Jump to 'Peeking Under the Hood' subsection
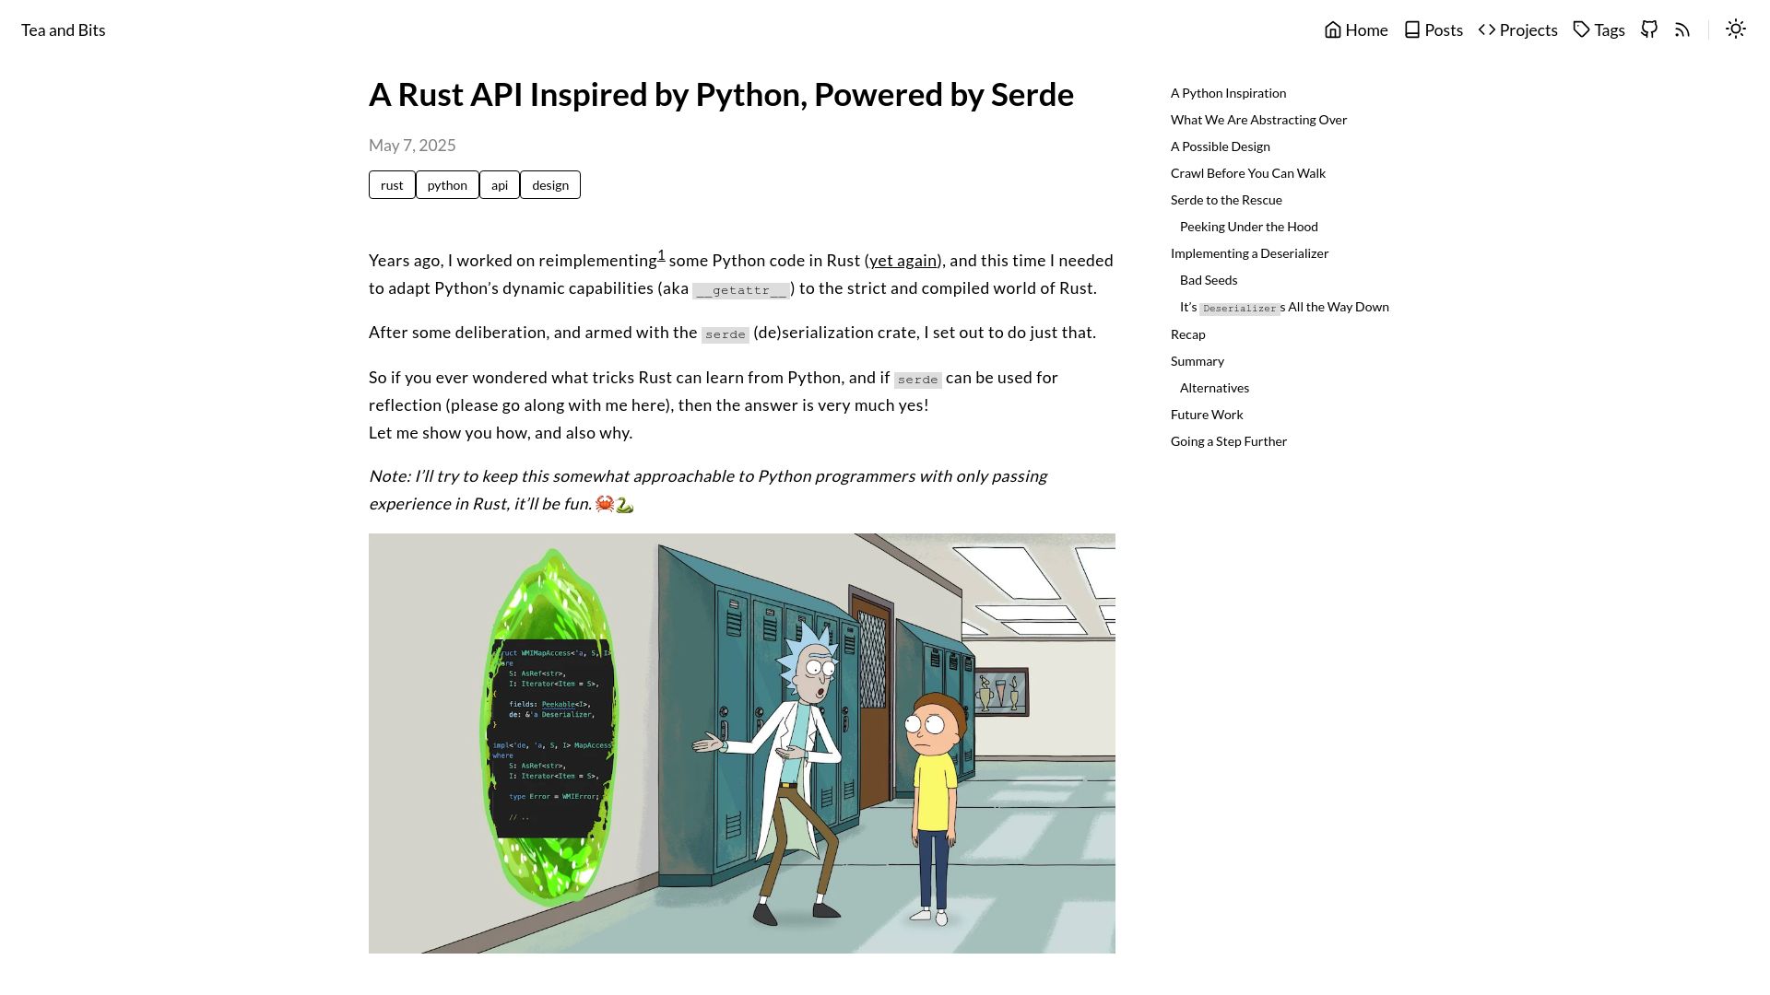 tap(1249, 227)
